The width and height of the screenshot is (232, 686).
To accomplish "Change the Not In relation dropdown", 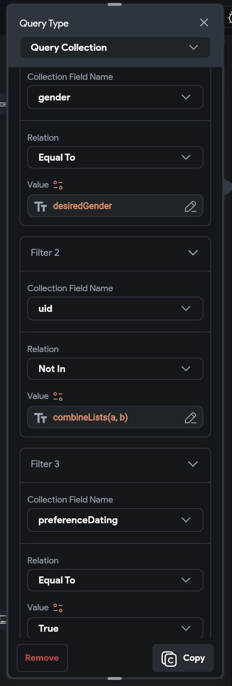I will (115, 369).
